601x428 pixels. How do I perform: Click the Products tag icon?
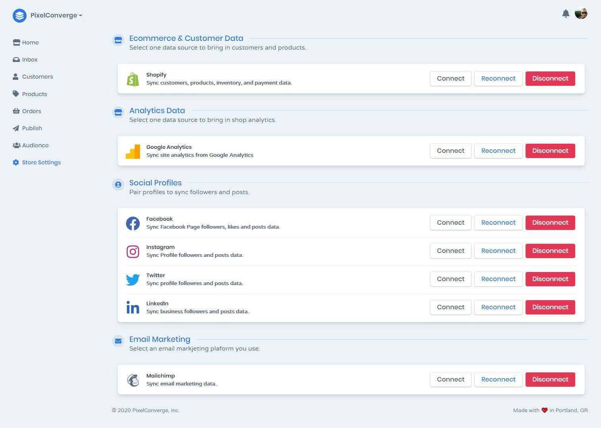click(x=16, y=94)
